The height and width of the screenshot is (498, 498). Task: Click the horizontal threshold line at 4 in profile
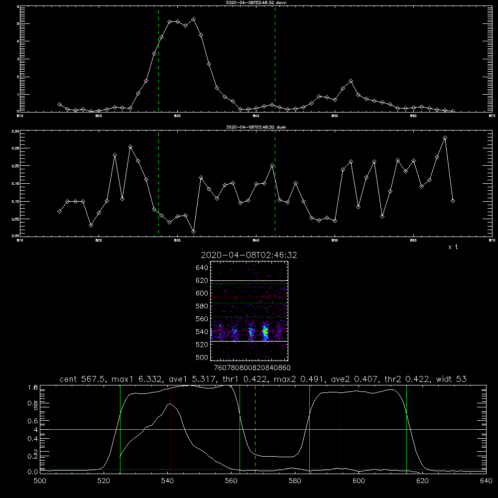263,429
